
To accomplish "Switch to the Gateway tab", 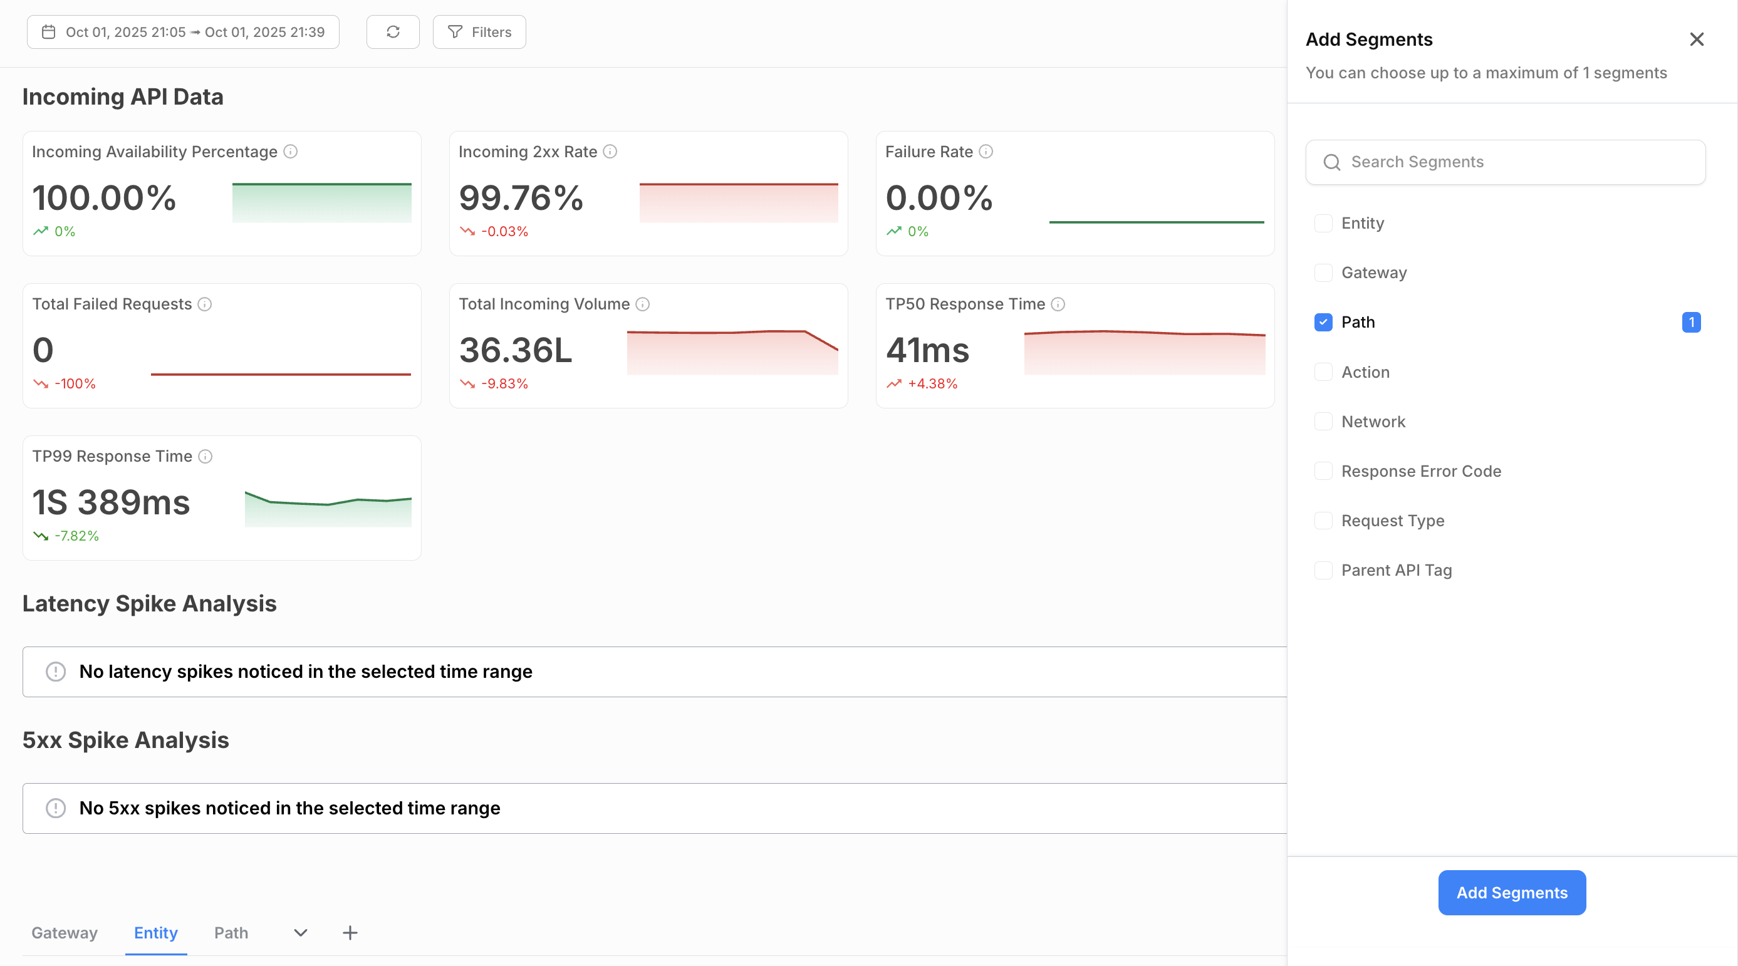I will tap(65, 933).
